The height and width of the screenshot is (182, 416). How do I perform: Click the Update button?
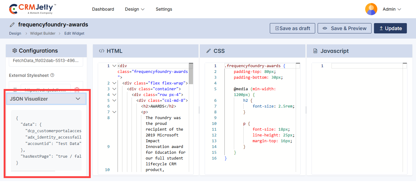click(x=390, y=28)
